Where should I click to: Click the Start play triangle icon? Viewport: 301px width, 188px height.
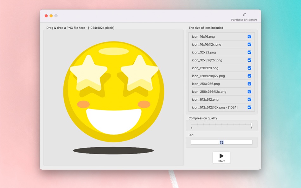pos(221,156)
